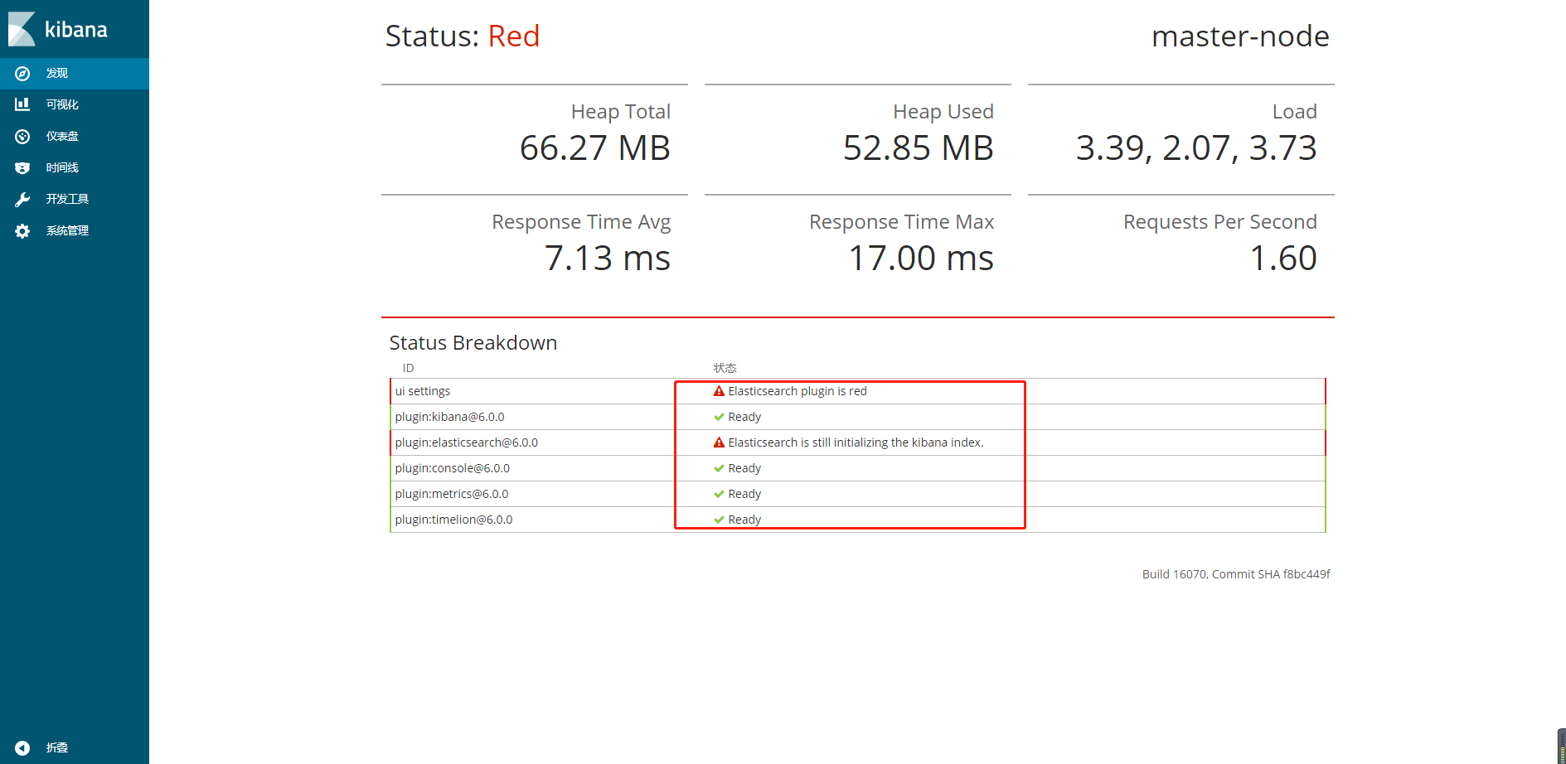Open the 开发工具 wrench icon
This screenshot has width=1566, height=764.
click(x=22, y=200)
